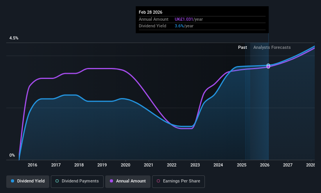Click the purple Annual Amount legend dot
This screenshot has height=193, width=321.
pos(111,181)
